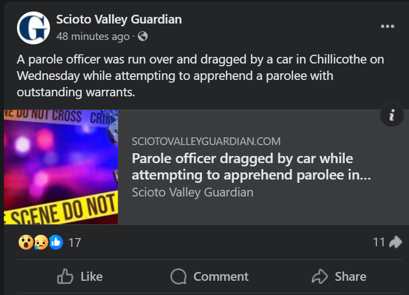Open the crime scene tape article thumbnail
This screenshot has width=409, height=295.
tap(61, 167)
